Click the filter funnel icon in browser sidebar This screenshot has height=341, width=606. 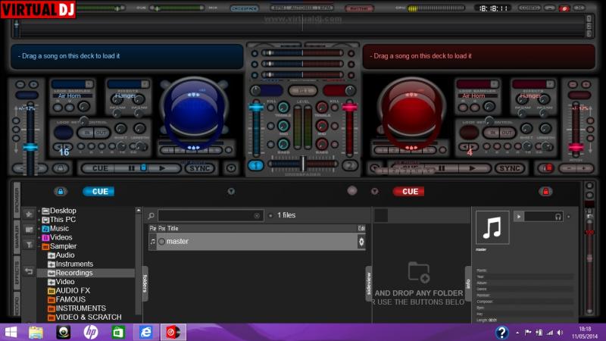pyautogui.click(x=29, y=245)
